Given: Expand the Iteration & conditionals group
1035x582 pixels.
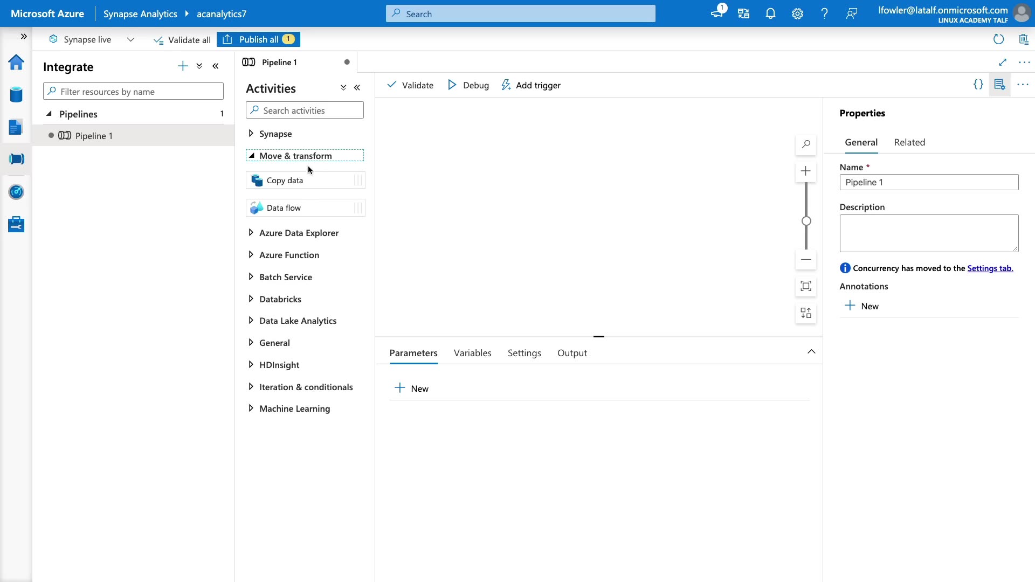Looking at the screenshot, I should point(251,387).
